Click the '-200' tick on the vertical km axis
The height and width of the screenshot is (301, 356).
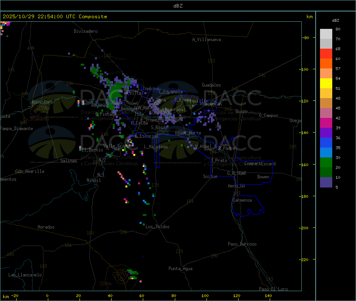(304, 228)
